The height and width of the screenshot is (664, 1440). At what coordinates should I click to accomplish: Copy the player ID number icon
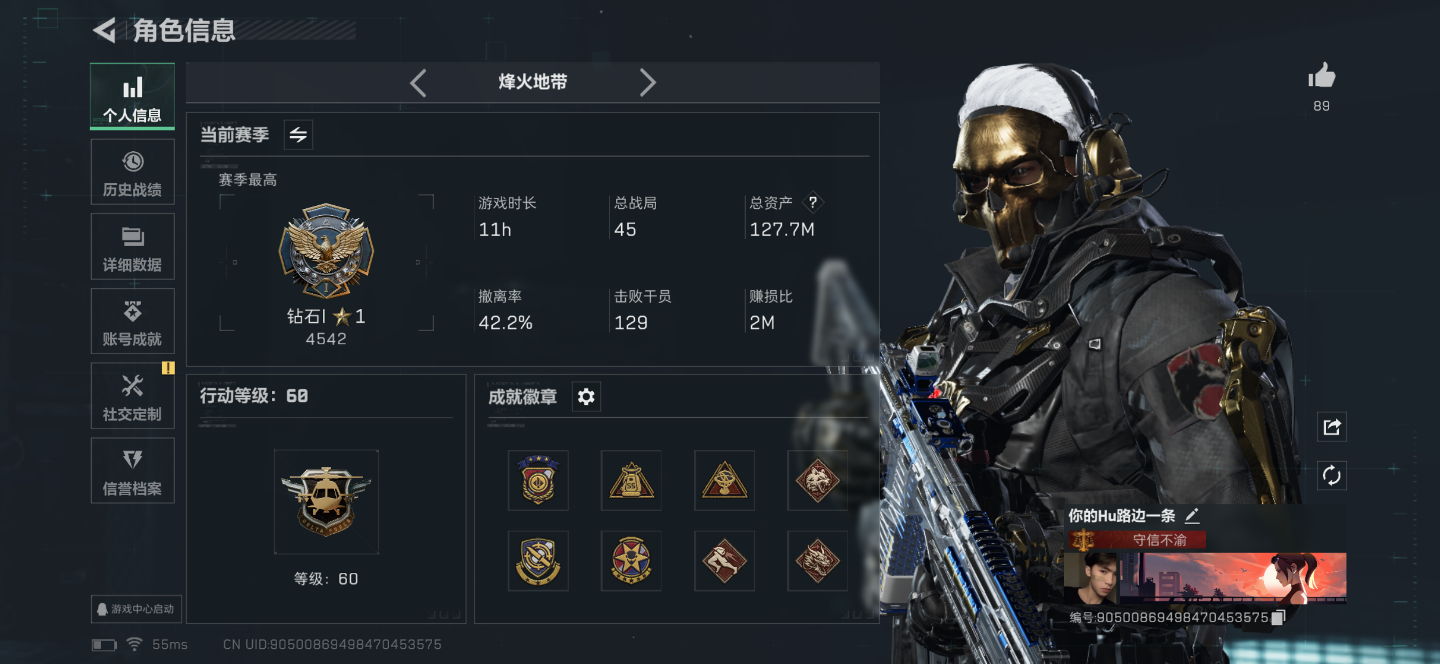1278,617
